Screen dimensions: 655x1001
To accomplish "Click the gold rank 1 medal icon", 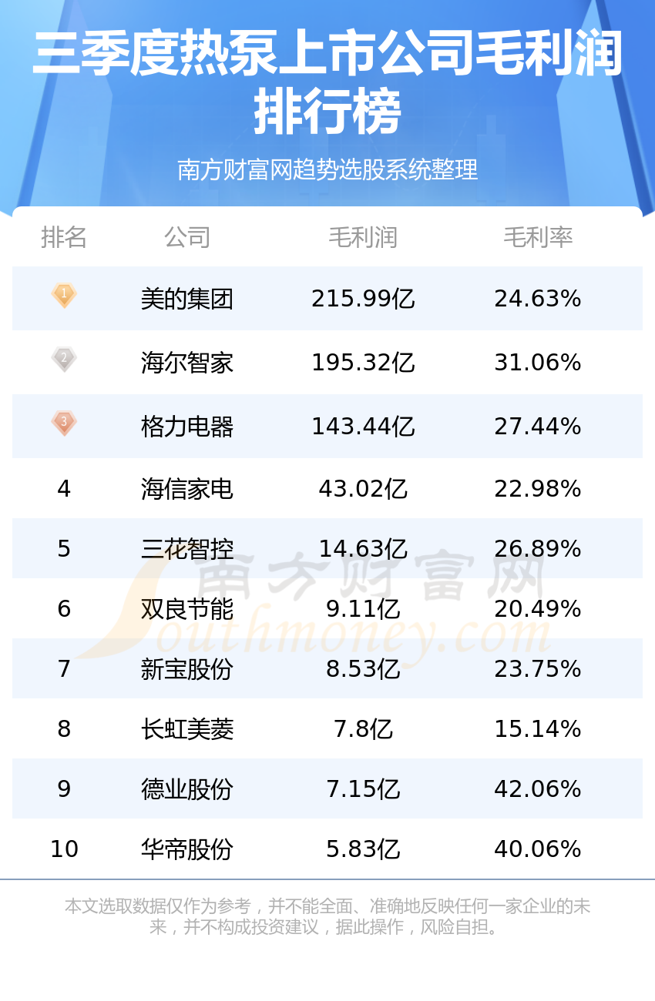I will coord(64,296).
